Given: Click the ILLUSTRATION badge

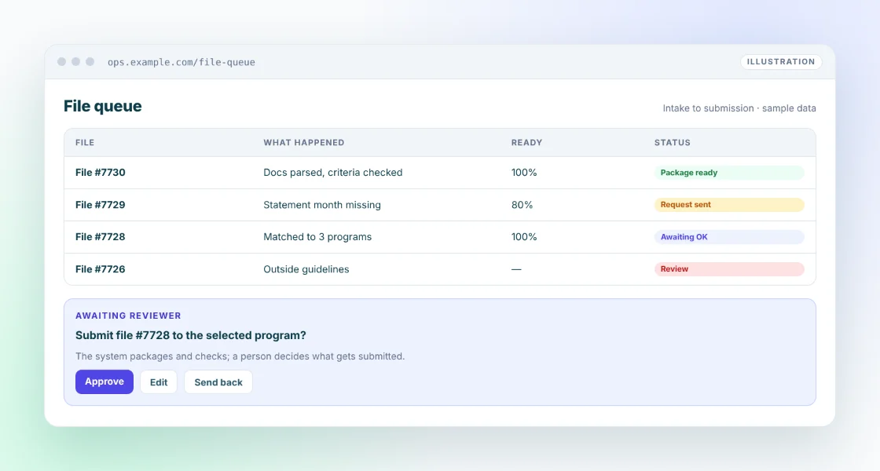Looking at the screenshot, I should coord(781,62).
